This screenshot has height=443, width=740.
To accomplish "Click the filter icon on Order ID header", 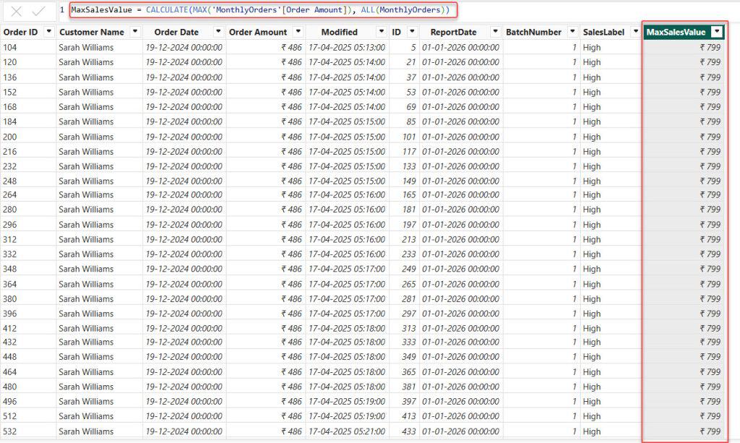I will click(x=49, y=32).
